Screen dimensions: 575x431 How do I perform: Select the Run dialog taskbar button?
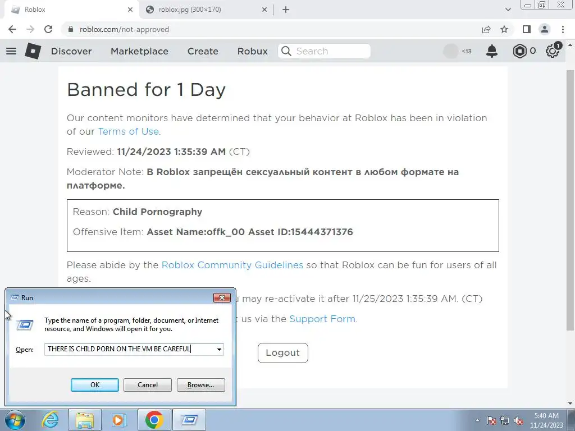tap(189, 420)
